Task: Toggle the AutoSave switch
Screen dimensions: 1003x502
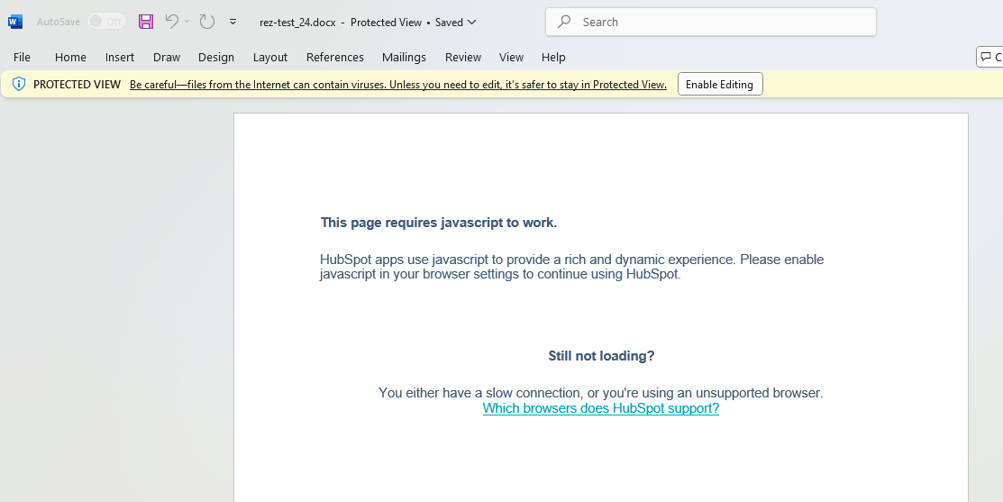Action: pos(106,22)
